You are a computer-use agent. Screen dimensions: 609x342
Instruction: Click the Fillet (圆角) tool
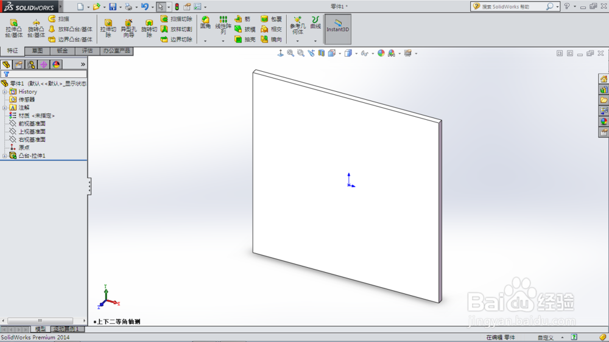click(x=205, y=23)
